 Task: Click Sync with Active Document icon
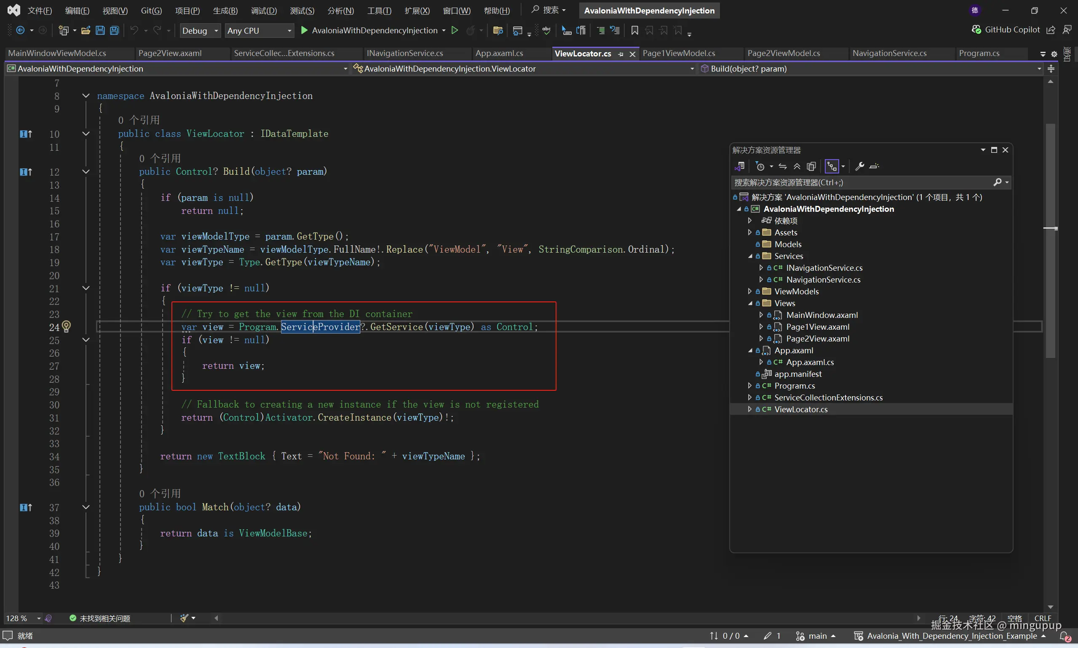(783, 166)
